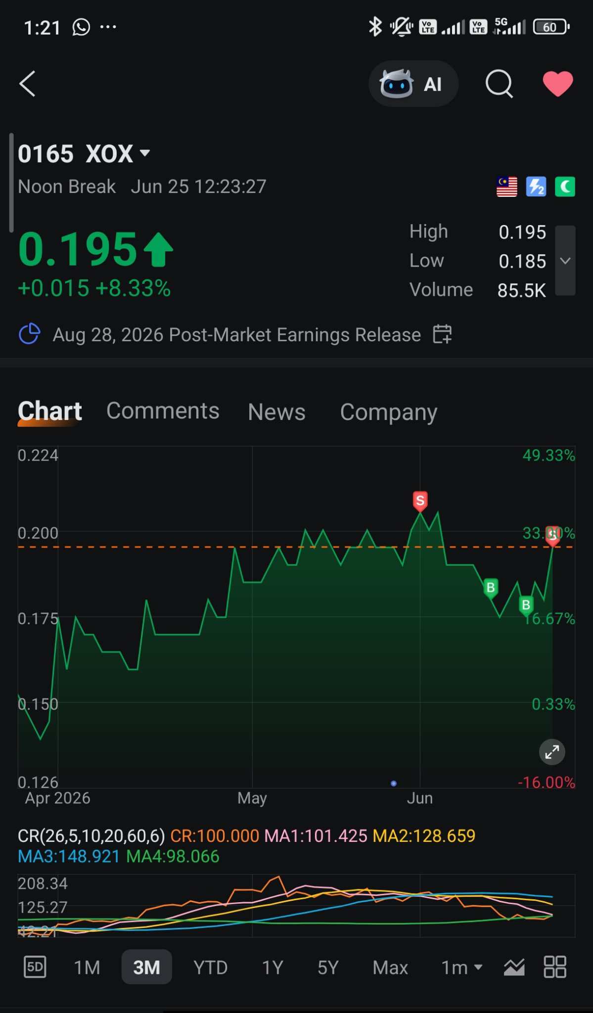Expand chart to fullscreen
The image size is (593, 1013).
click(552, 752)
